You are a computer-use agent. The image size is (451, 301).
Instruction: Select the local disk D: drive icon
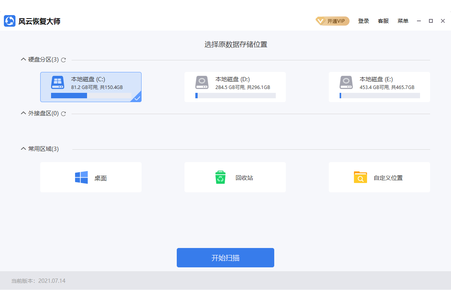point(202,82)
